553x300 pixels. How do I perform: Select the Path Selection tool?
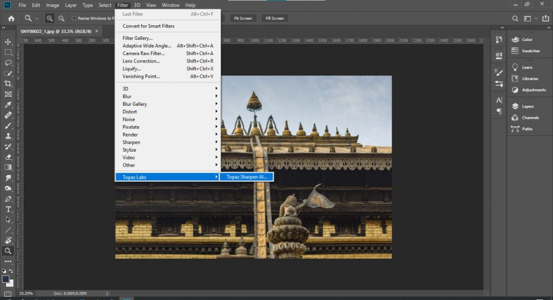8,220
